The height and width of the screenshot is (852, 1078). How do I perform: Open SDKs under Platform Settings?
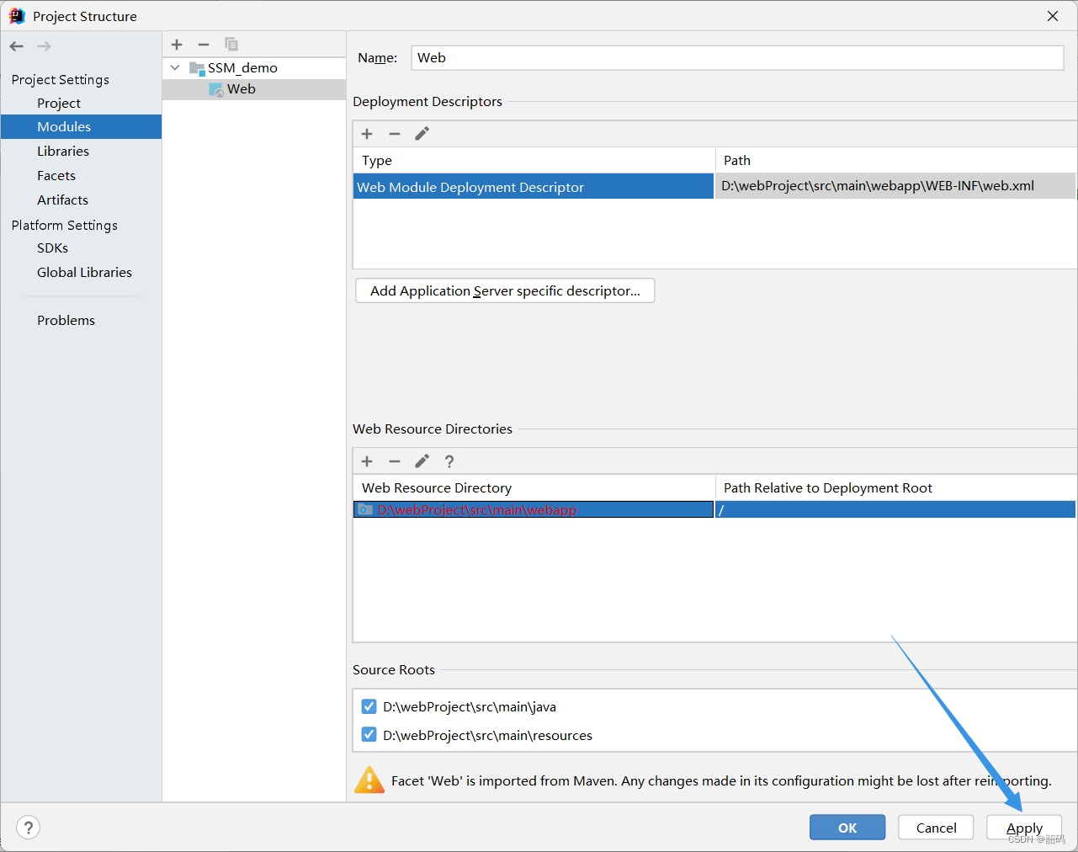pos(52,248)
